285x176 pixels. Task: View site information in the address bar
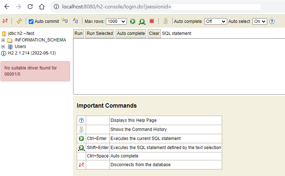[56, 7]
